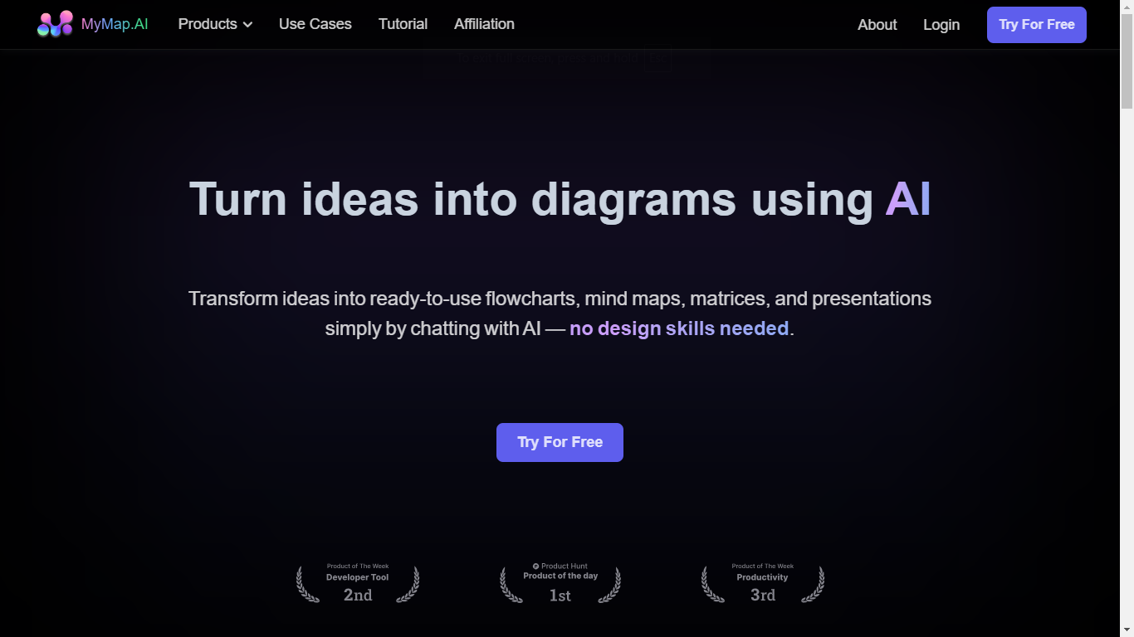Click the MyMap.AI colorful logo icon

coord(55,24)
